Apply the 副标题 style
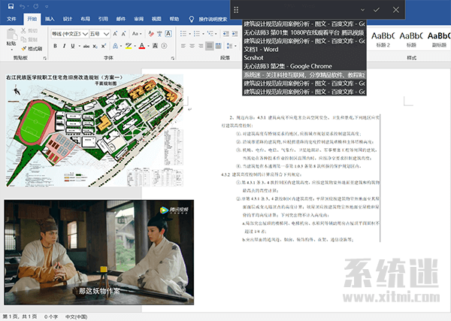 pos(439,39)
